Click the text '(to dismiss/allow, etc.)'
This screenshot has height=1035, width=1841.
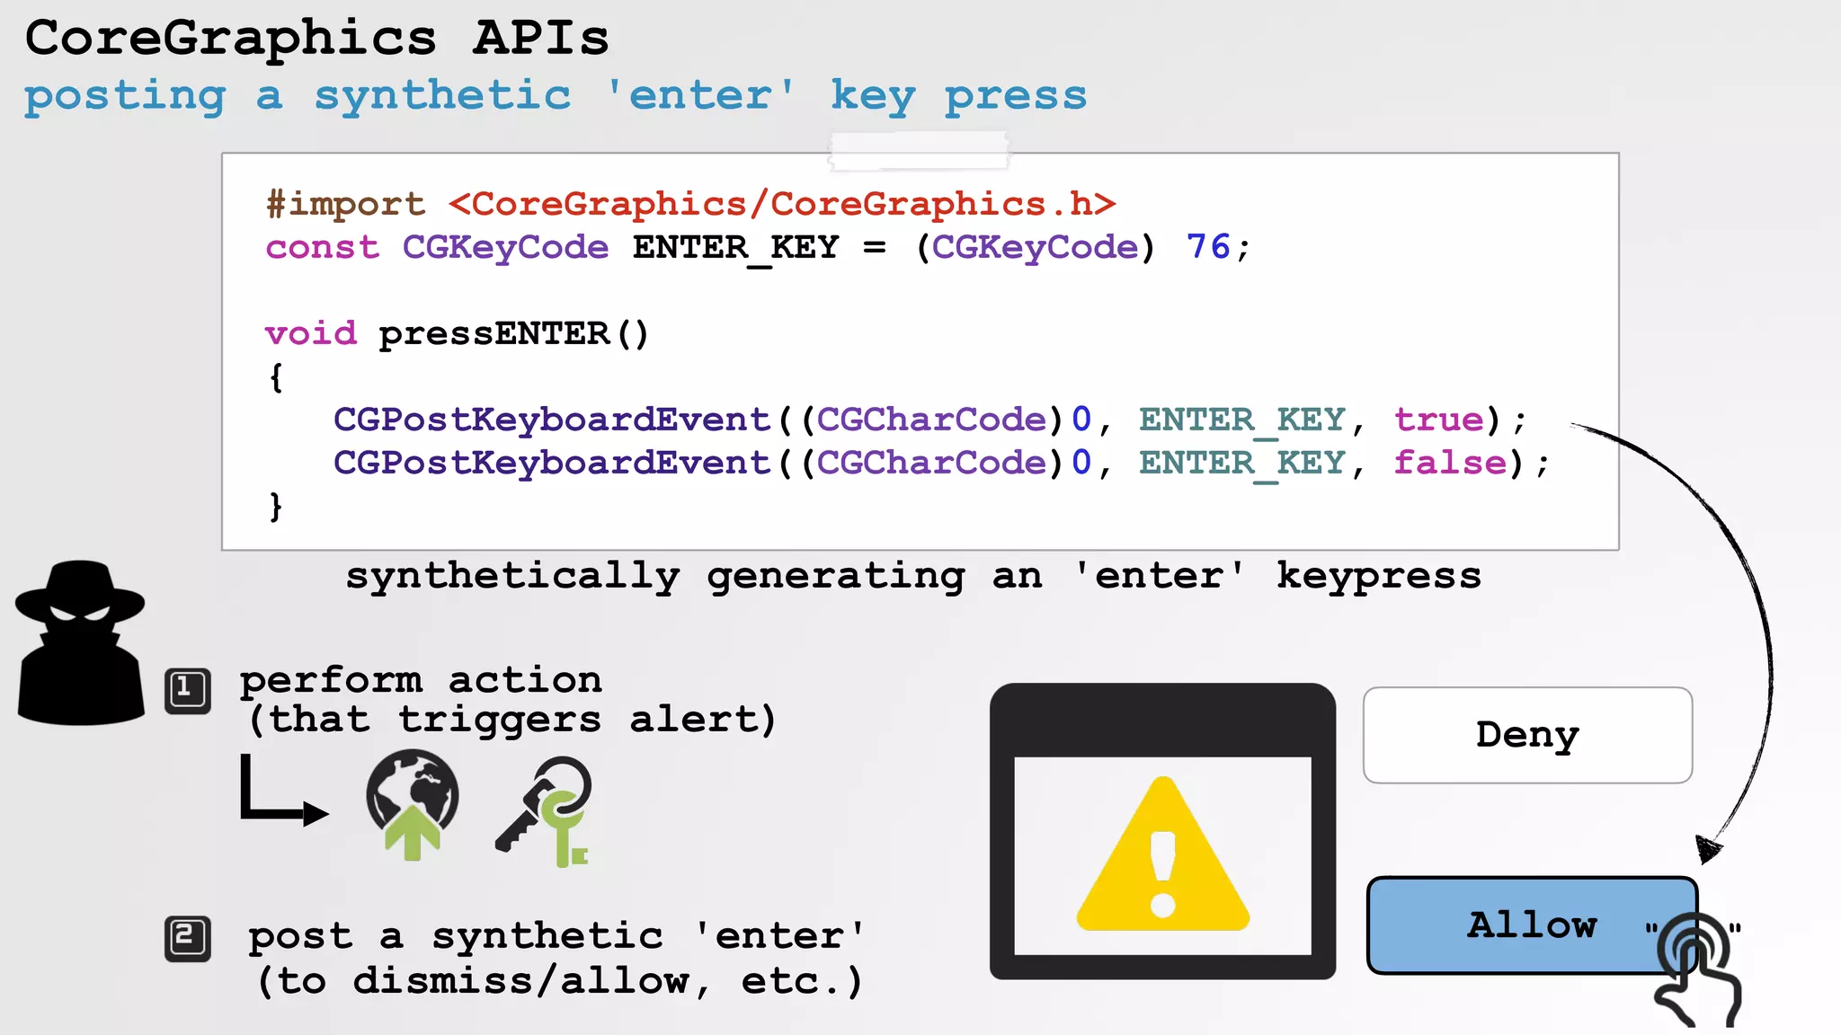point(560,981)
